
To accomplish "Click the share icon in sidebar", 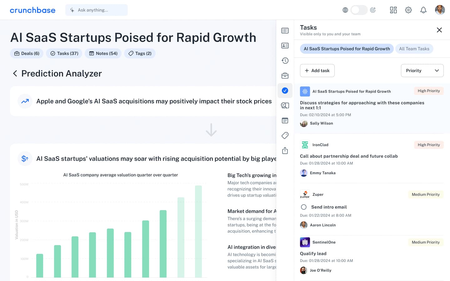I will (x=285, y=150).
